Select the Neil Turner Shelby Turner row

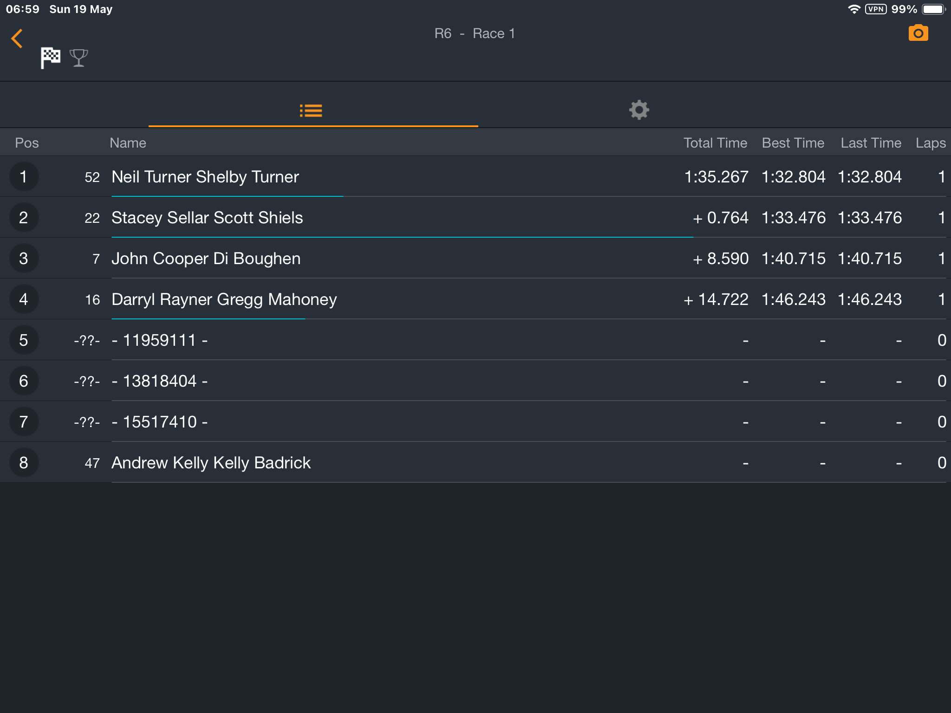475,176
